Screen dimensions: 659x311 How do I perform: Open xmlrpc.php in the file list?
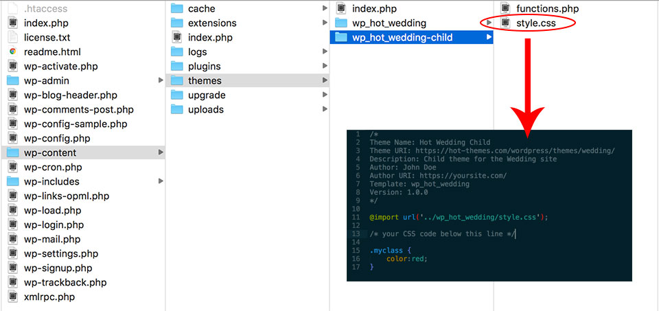click(49, 297)
